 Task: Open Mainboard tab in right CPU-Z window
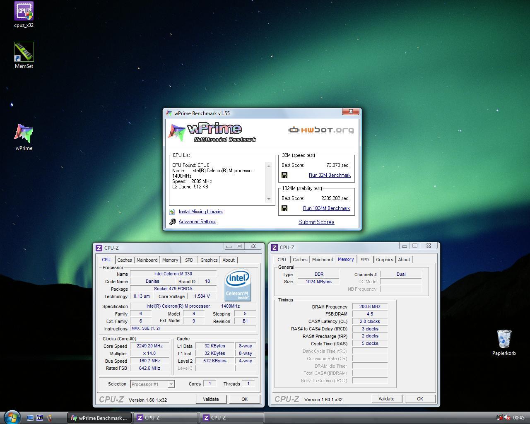[x=323, y=260]
